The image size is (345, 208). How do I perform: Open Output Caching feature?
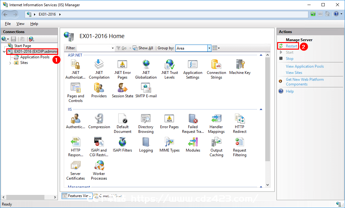click(x=216, y=147)
